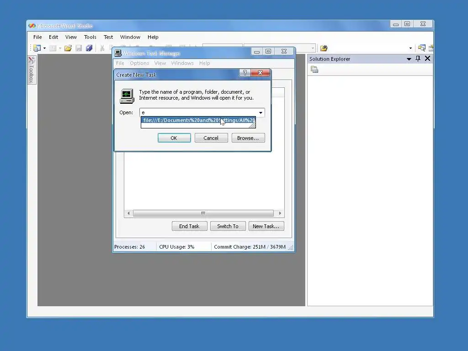
Task: Click the Open text input field
Action: [198, 112]
